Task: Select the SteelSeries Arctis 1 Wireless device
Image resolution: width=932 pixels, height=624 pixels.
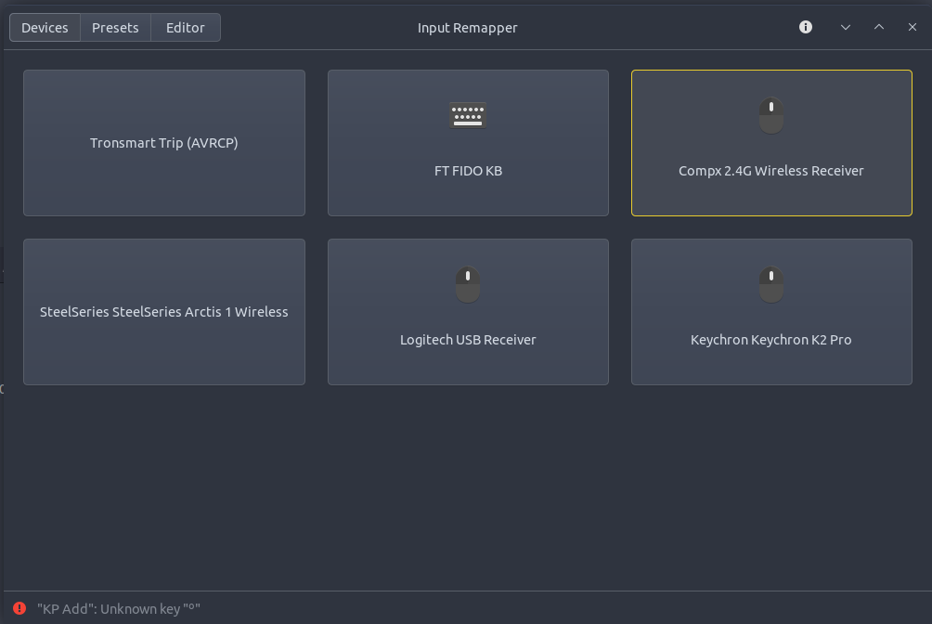Action: [164, 312]
